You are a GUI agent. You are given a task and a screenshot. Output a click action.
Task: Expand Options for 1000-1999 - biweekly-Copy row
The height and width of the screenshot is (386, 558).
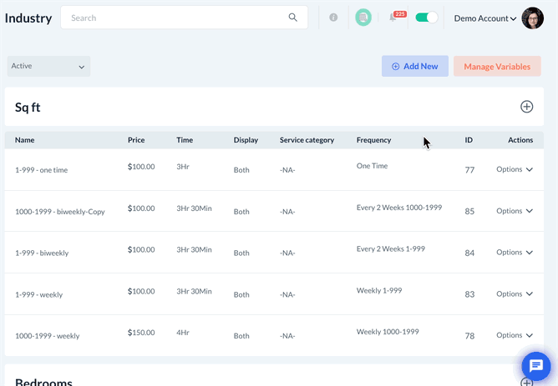(514, 212)
